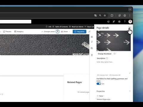The height and width of the screenshot is (107, 143).
Task: Click info icon next to Change thumbnail
Action: click(x=114, y=53)
